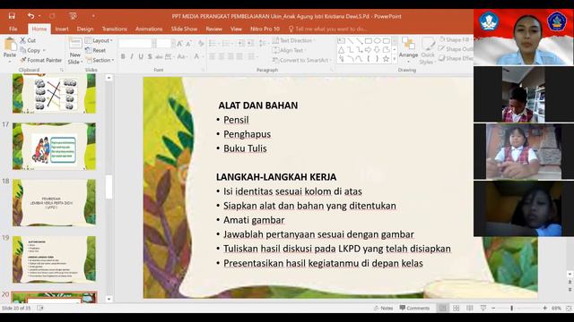Start presentation from the Quick Access icon
This screenshot has width=574, height=322.
pos(73,16)
